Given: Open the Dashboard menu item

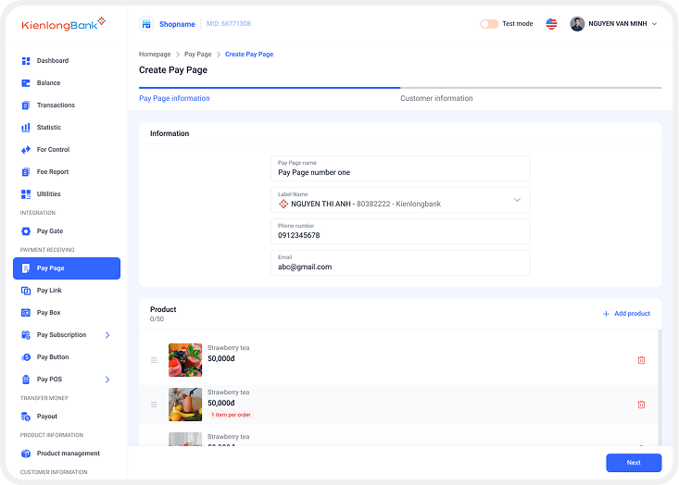Looking at the screenshot, I should coord(67,61).
